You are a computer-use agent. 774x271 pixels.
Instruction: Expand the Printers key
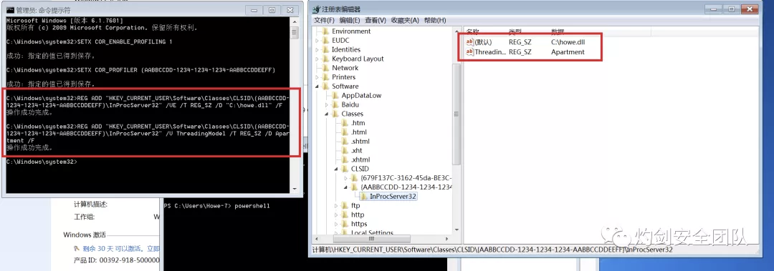point(317,77)
